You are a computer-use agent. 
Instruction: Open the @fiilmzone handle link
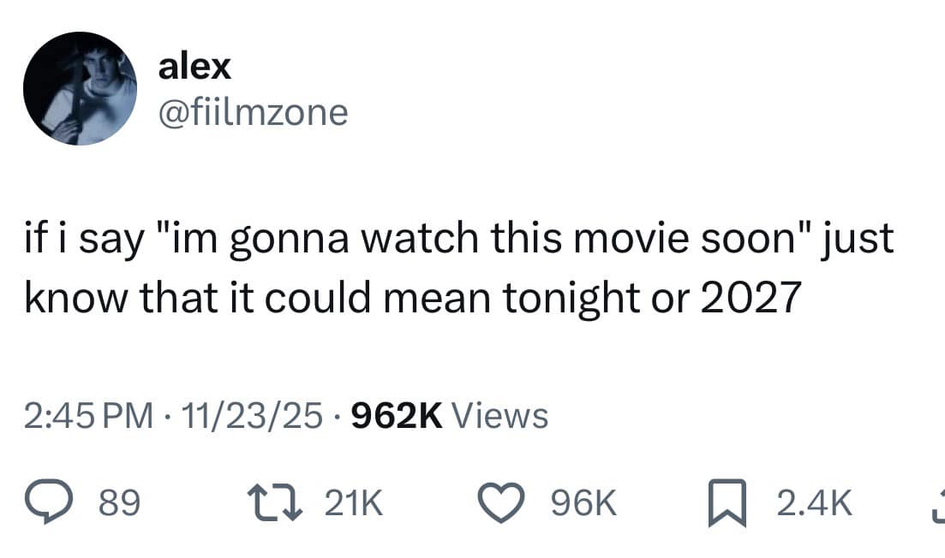[x=253, y=113]
